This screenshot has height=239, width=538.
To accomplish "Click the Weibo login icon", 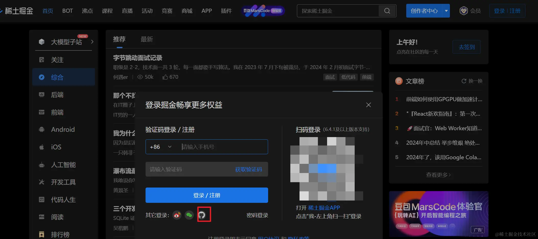I will pyautogui.click(x=177, y=215).
